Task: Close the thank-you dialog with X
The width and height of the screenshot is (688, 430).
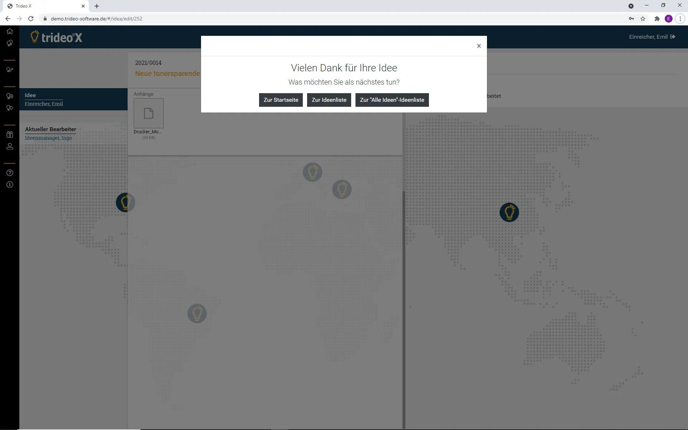Action: point(479,46)
